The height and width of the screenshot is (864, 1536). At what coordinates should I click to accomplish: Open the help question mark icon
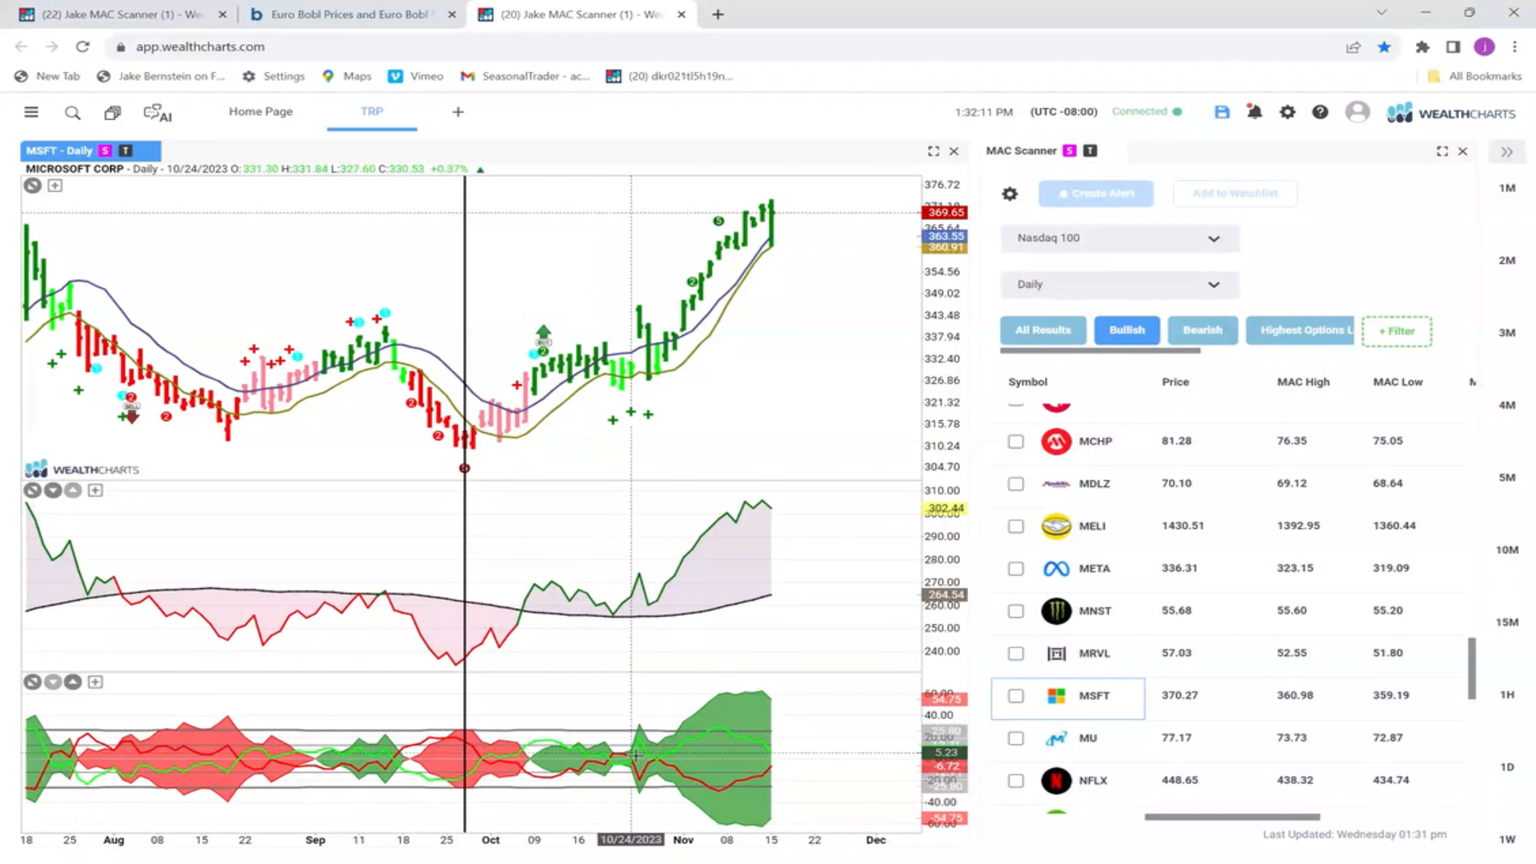click(x=1320, y=112)
